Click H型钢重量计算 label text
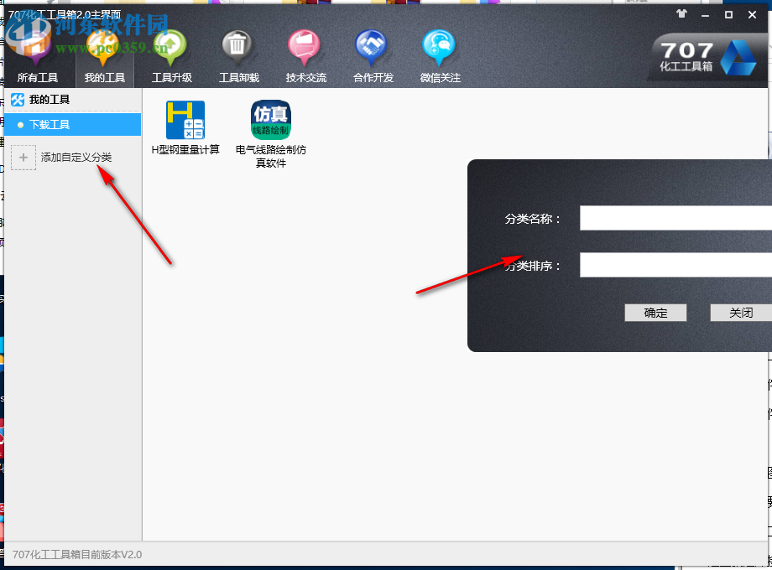This screenshot has height=570, width=772. tap(185, 149)
